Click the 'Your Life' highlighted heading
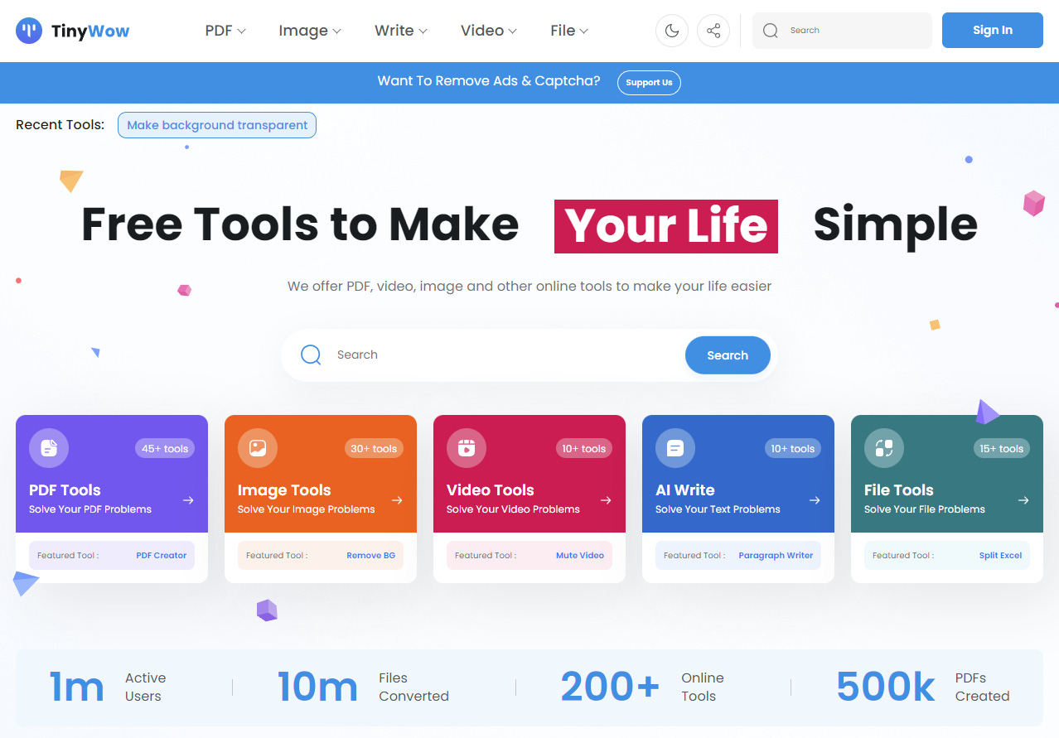1059x738 pixels. (666, 225)
